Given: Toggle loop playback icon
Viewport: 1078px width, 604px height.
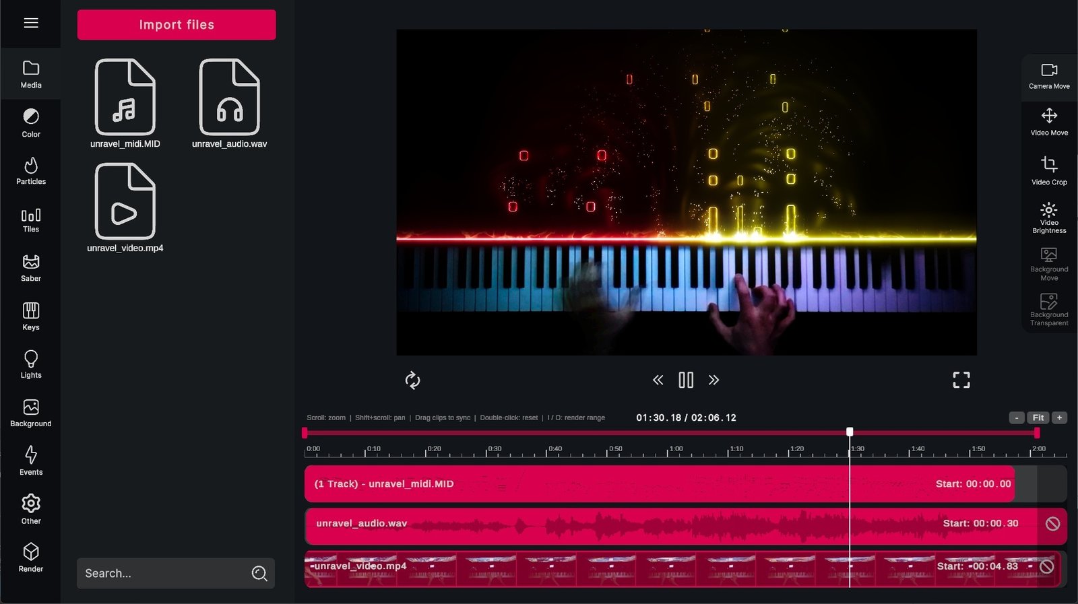Looking at the screenshot, I should (x=412, y=380).
